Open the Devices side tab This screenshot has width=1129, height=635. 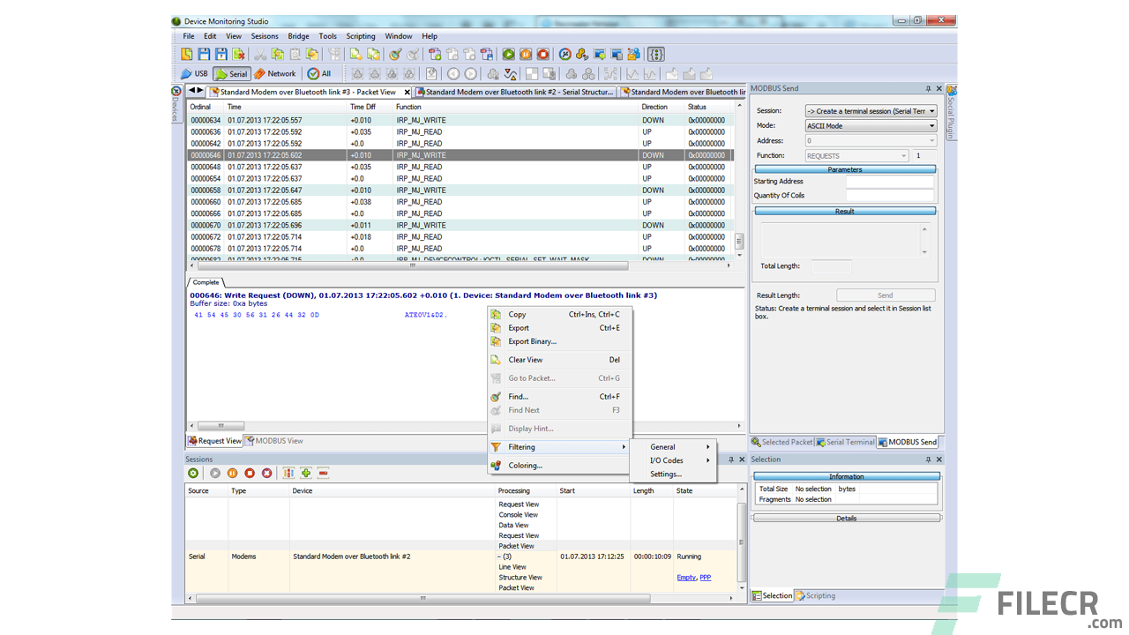click(176, 104)
